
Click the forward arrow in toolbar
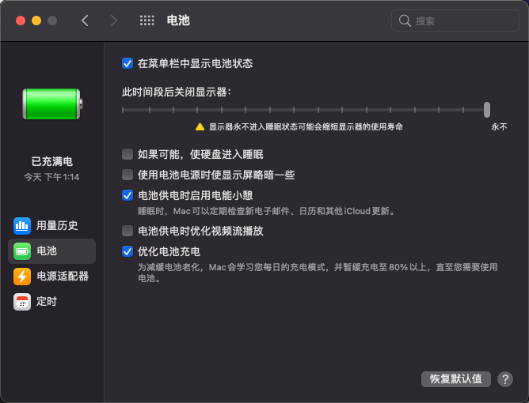114,21
